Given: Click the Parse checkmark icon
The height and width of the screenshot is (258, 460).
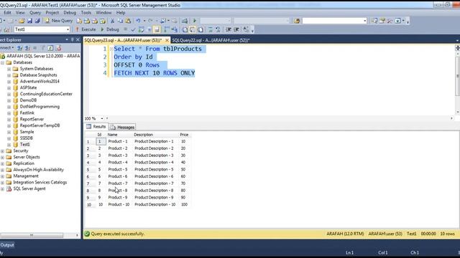Looking at the screenshot, I should tap(133, 29).
